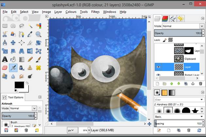
Task: Toggle Quick Mask at canvas bottom-left corner
Action: 47,124
